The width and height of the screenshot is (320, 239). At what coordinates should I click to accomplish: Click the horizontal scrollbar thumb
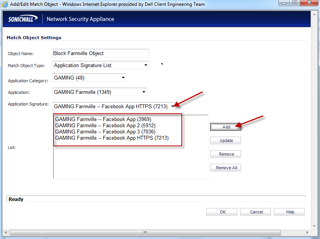pos(145,232)
